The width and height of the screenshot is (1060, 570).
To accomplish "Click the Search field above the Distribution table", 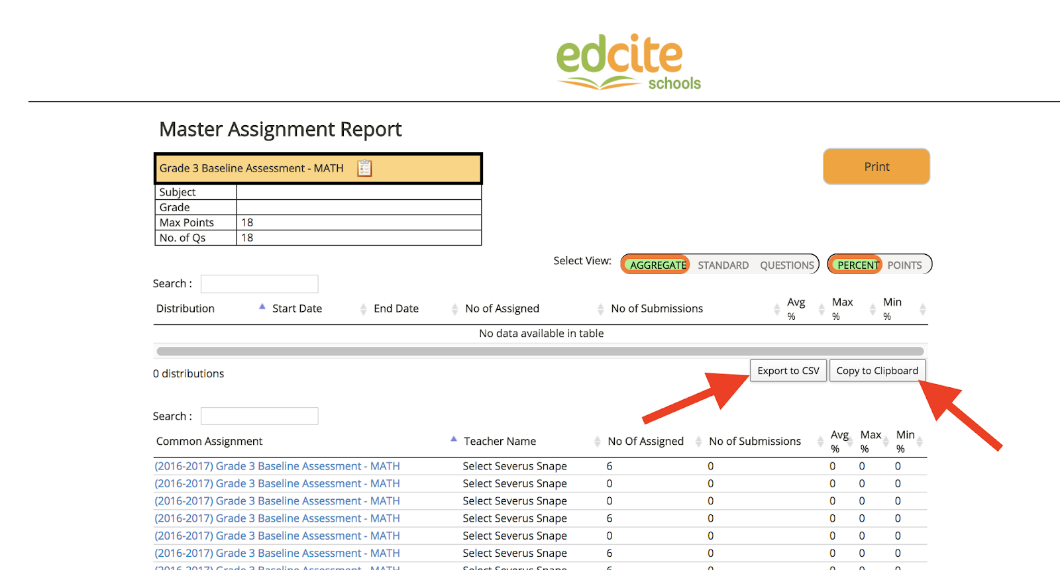I will pyautogui.click(x=260, y=283).
